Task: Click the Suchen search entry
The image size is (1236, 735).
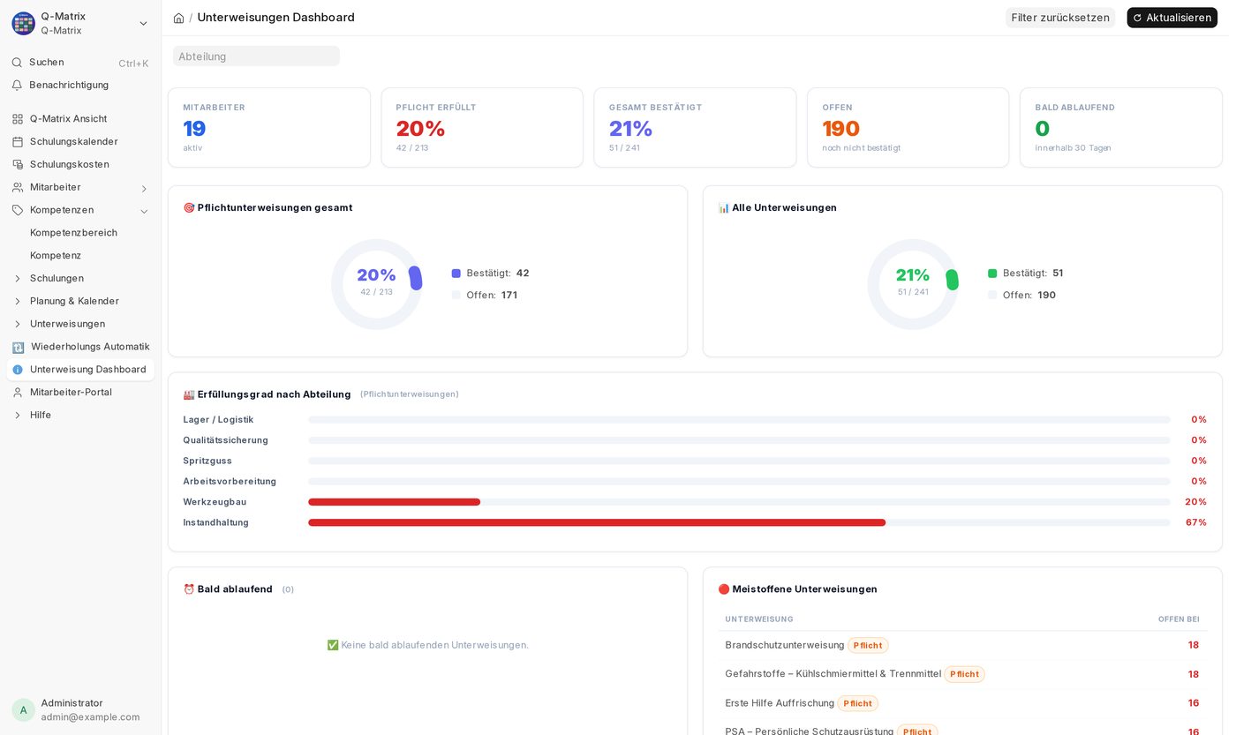Action: (80, 63)
